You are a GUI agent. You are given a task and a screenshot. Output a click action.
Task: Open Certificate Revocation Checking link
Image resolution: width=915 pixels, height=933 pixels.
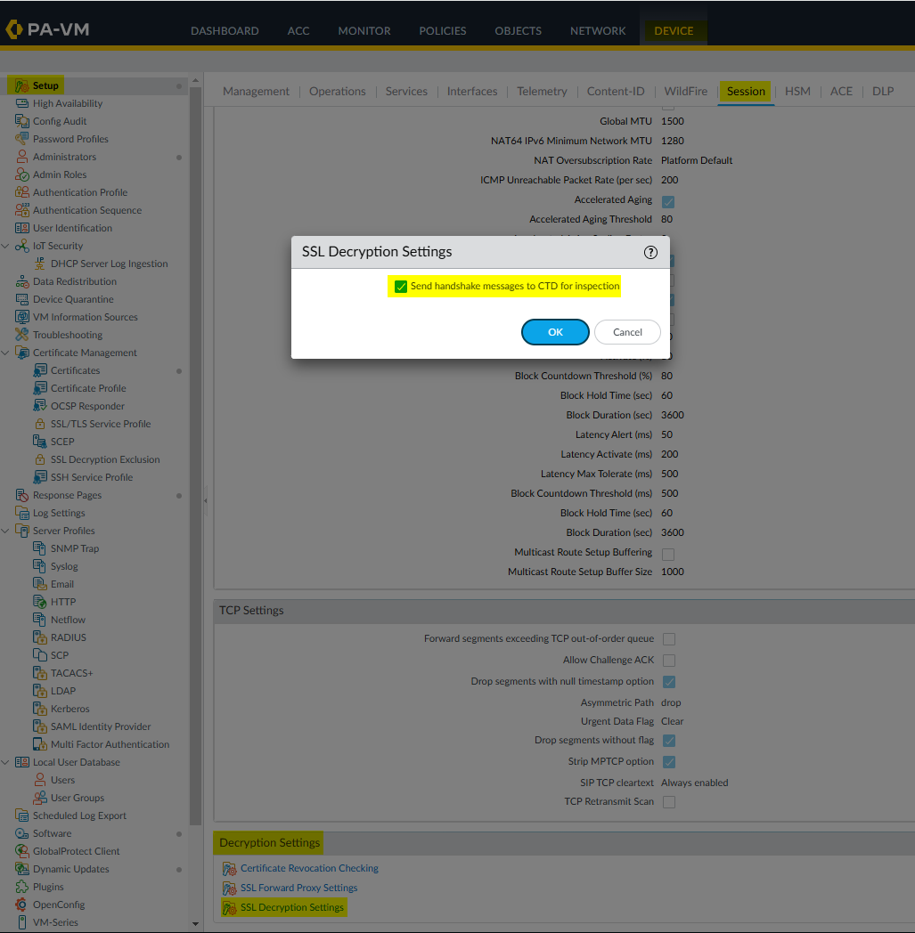pyautogui.click(x=309, y=869)
